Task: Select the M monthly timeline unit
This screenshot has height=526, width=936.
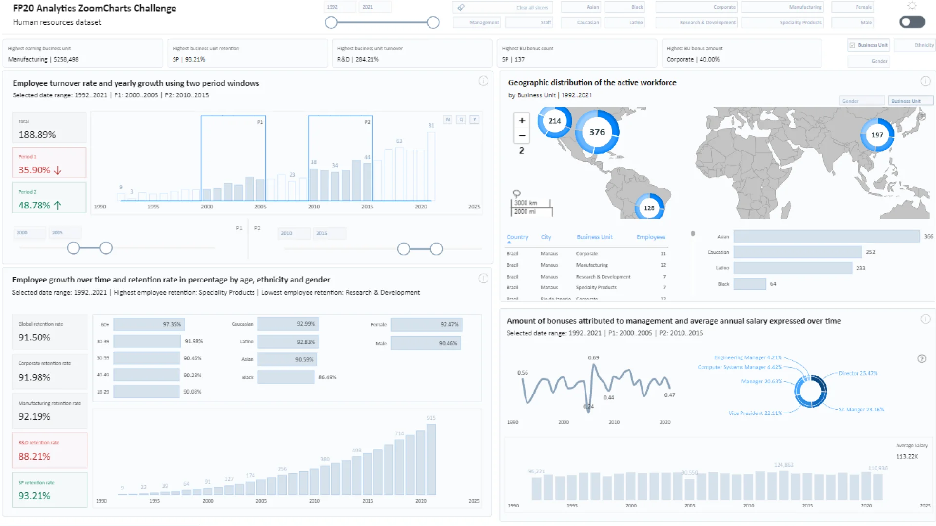Action: coord(448,119)
